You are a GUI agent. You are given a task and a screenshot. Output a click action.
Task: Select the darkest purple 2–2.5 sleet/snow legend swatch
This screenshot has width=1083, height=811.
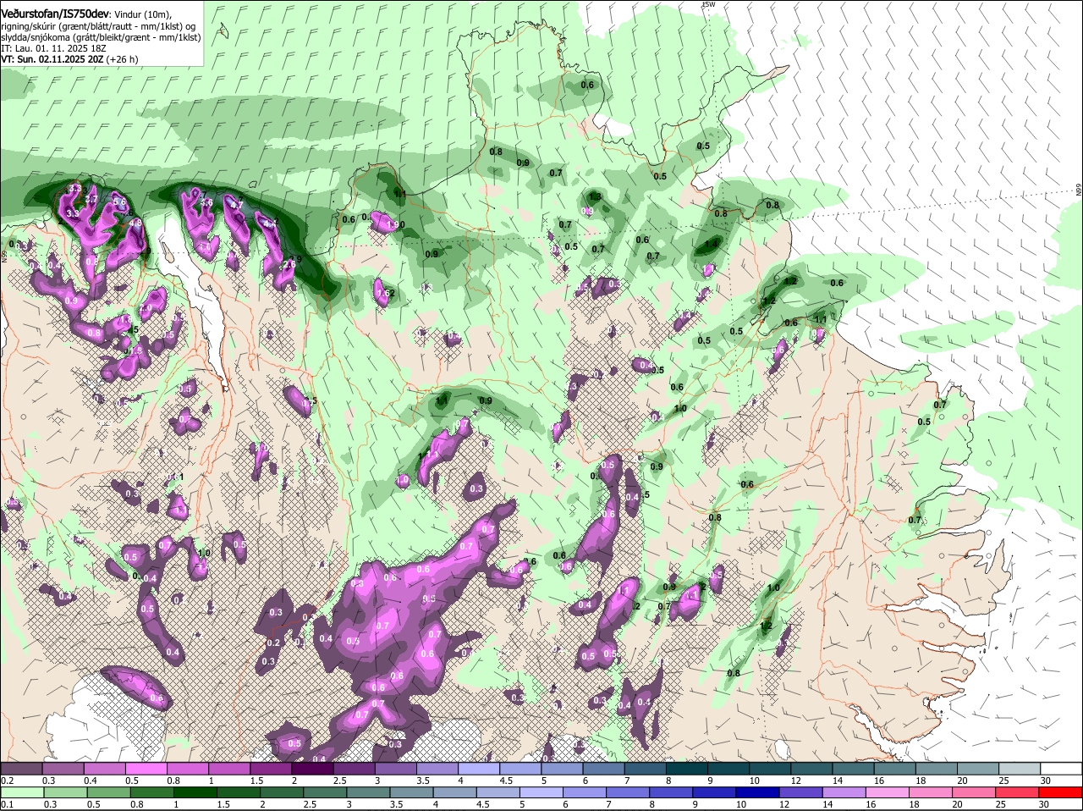(312, 769)
